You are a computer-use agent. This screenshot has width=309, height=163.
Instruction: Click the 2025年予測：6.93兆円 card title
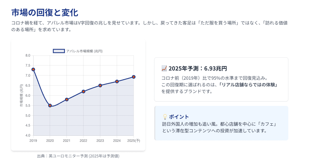pyautogui.click(x=198, y=69)
